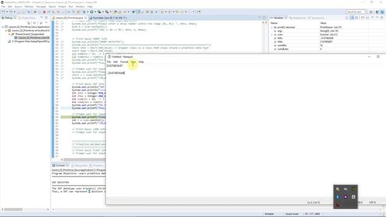Open Notepad's File menu
This screenshot has width=386, height=217.
tap(109, 61)
